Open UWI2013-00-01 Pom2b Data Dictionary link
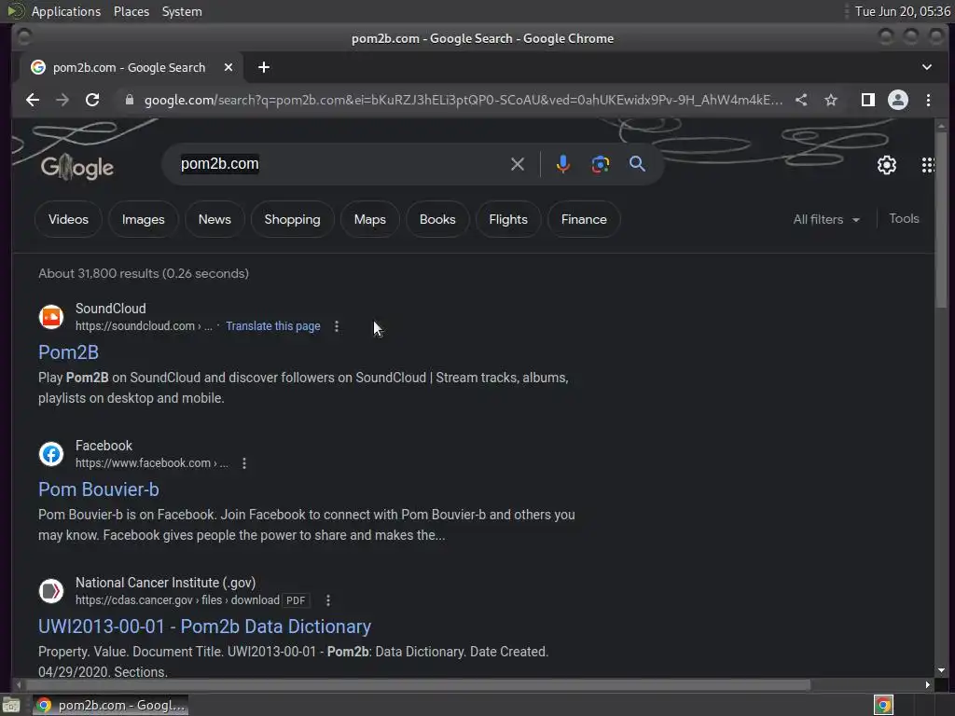 pos(204,626)
